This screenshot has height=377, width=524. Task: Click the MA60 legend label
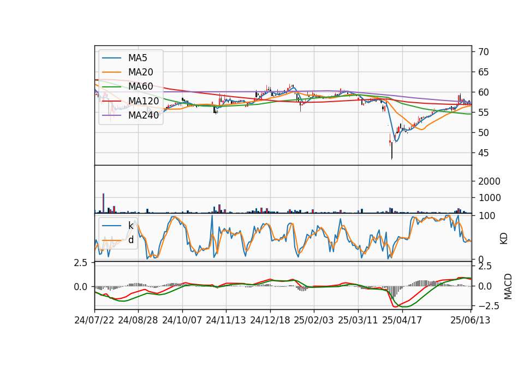point(140,86)
